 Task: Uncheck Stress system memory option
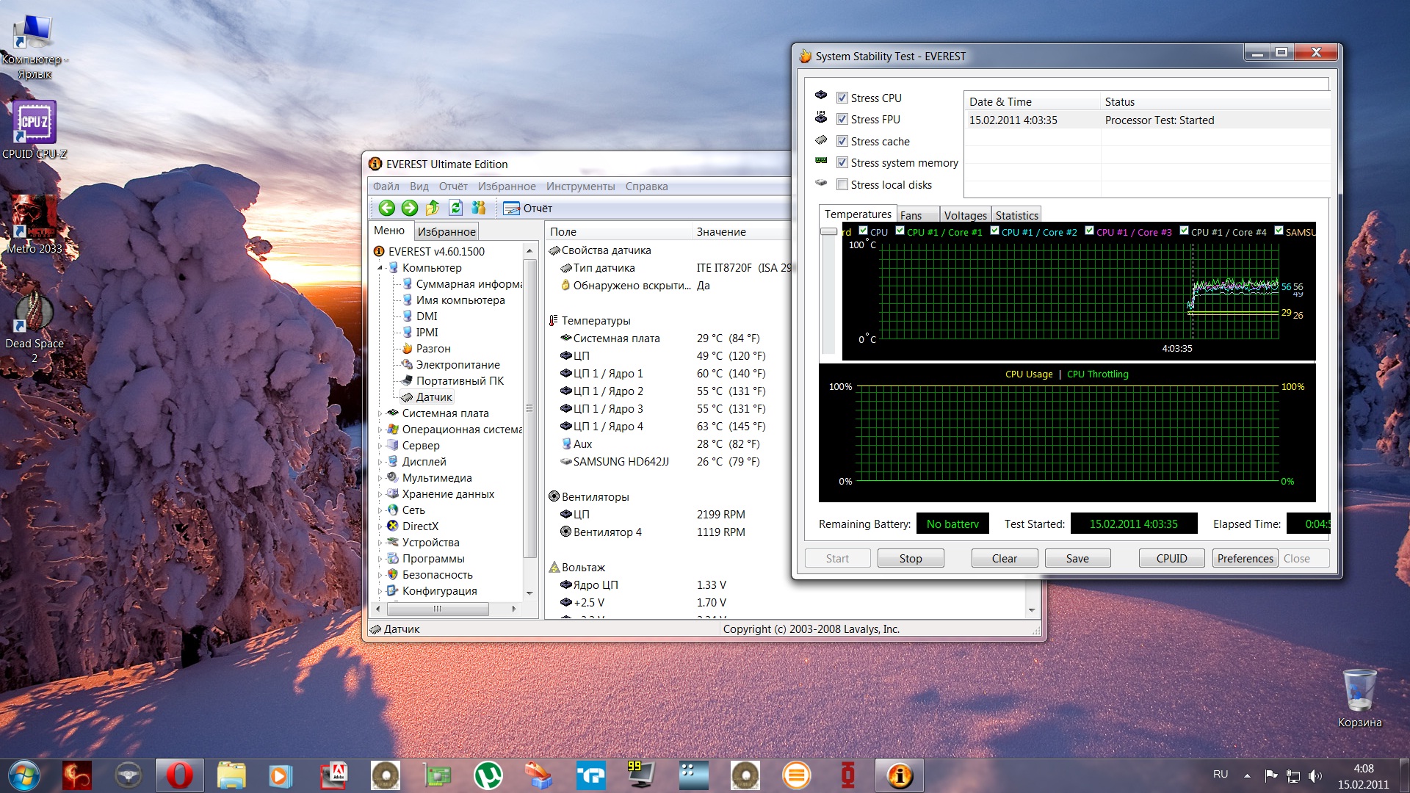click(842, 162)
